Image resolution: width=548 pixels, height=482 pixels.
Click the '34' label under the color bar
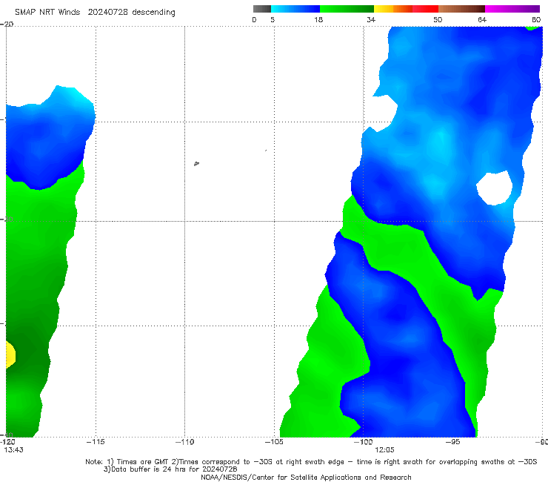tap(371, 19)
